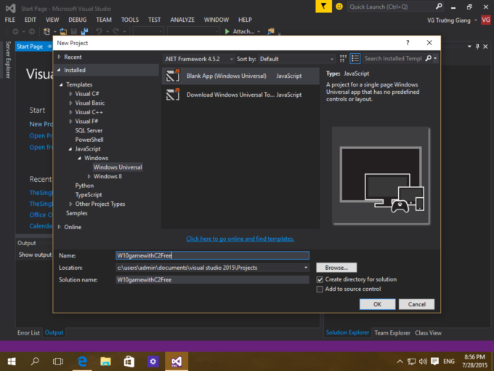
Task: Click the Solution name text field
Action: [212, 280]
